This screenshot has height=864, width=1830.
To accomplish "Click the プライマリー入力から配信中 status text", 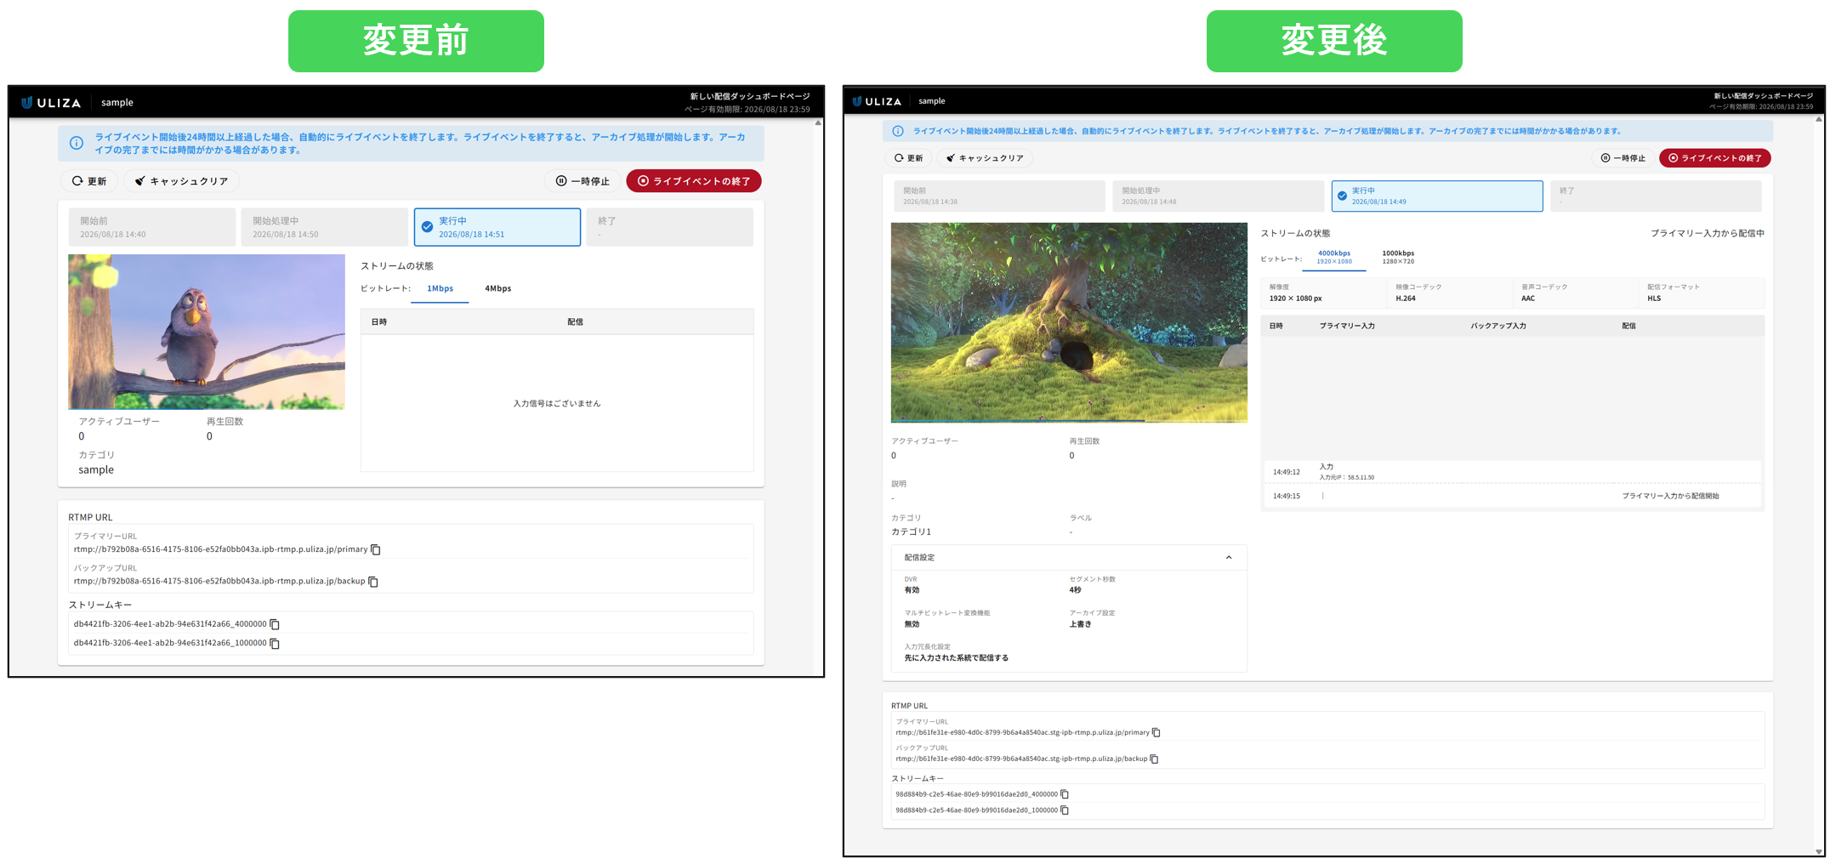I will pos(1708,233).
